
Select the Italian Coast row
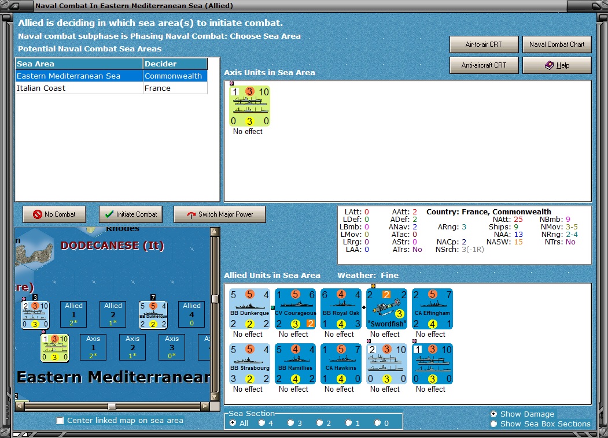pyautogui.click(x=111, y=88)
